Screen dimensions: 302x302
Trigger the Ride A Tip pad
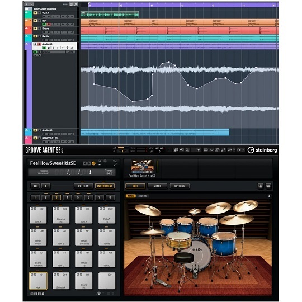[107, 215]
